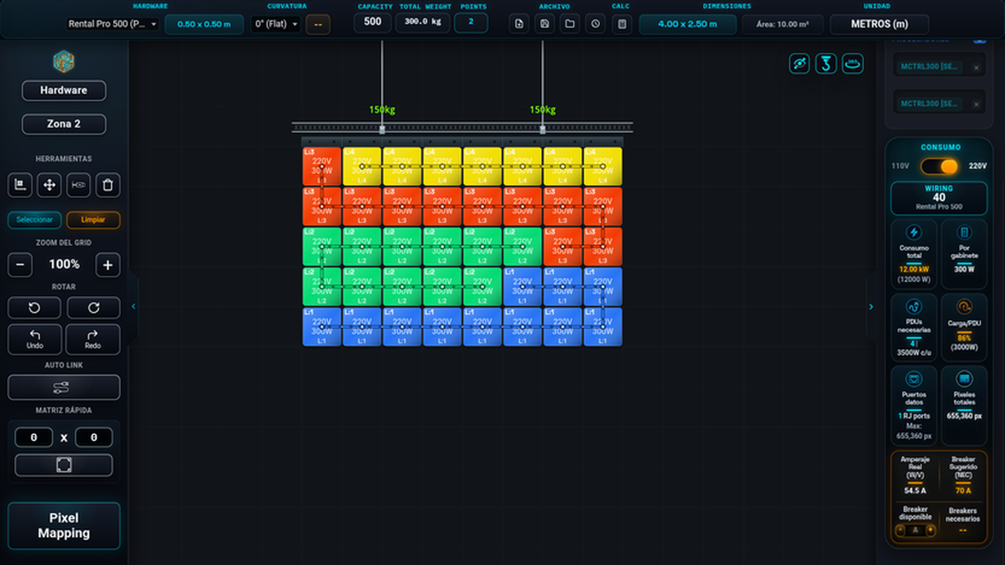Open the history clock
The height and width of the screenshot is (565, 1005).
(596, 24)
